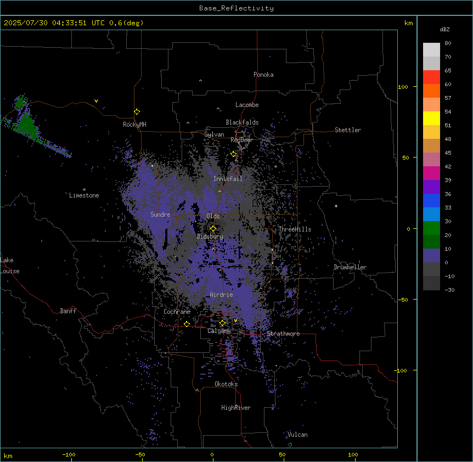Click the 80 value atop the dBZ scale

[448, 43]
